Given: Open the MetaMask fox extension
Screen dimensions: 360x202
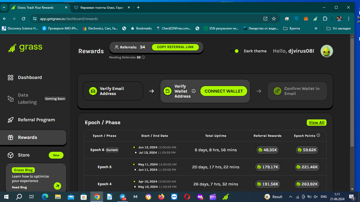Looking at the screenshot, I should pyautogui.click(x=306, y=19).
